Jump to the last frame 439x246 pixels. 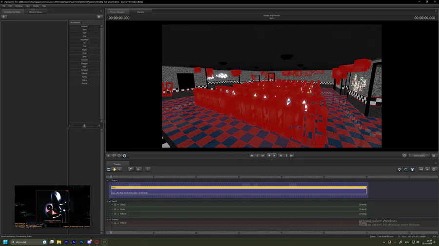pos(292,156)
